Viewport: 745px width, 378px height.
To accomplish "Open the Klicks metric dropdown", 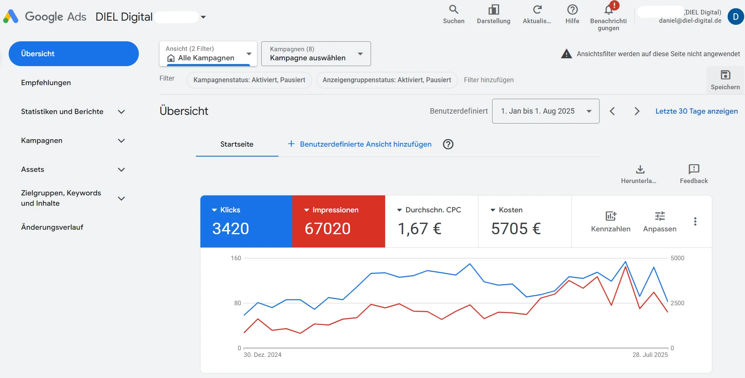I will pyautogui.click(x=214, y=210).
